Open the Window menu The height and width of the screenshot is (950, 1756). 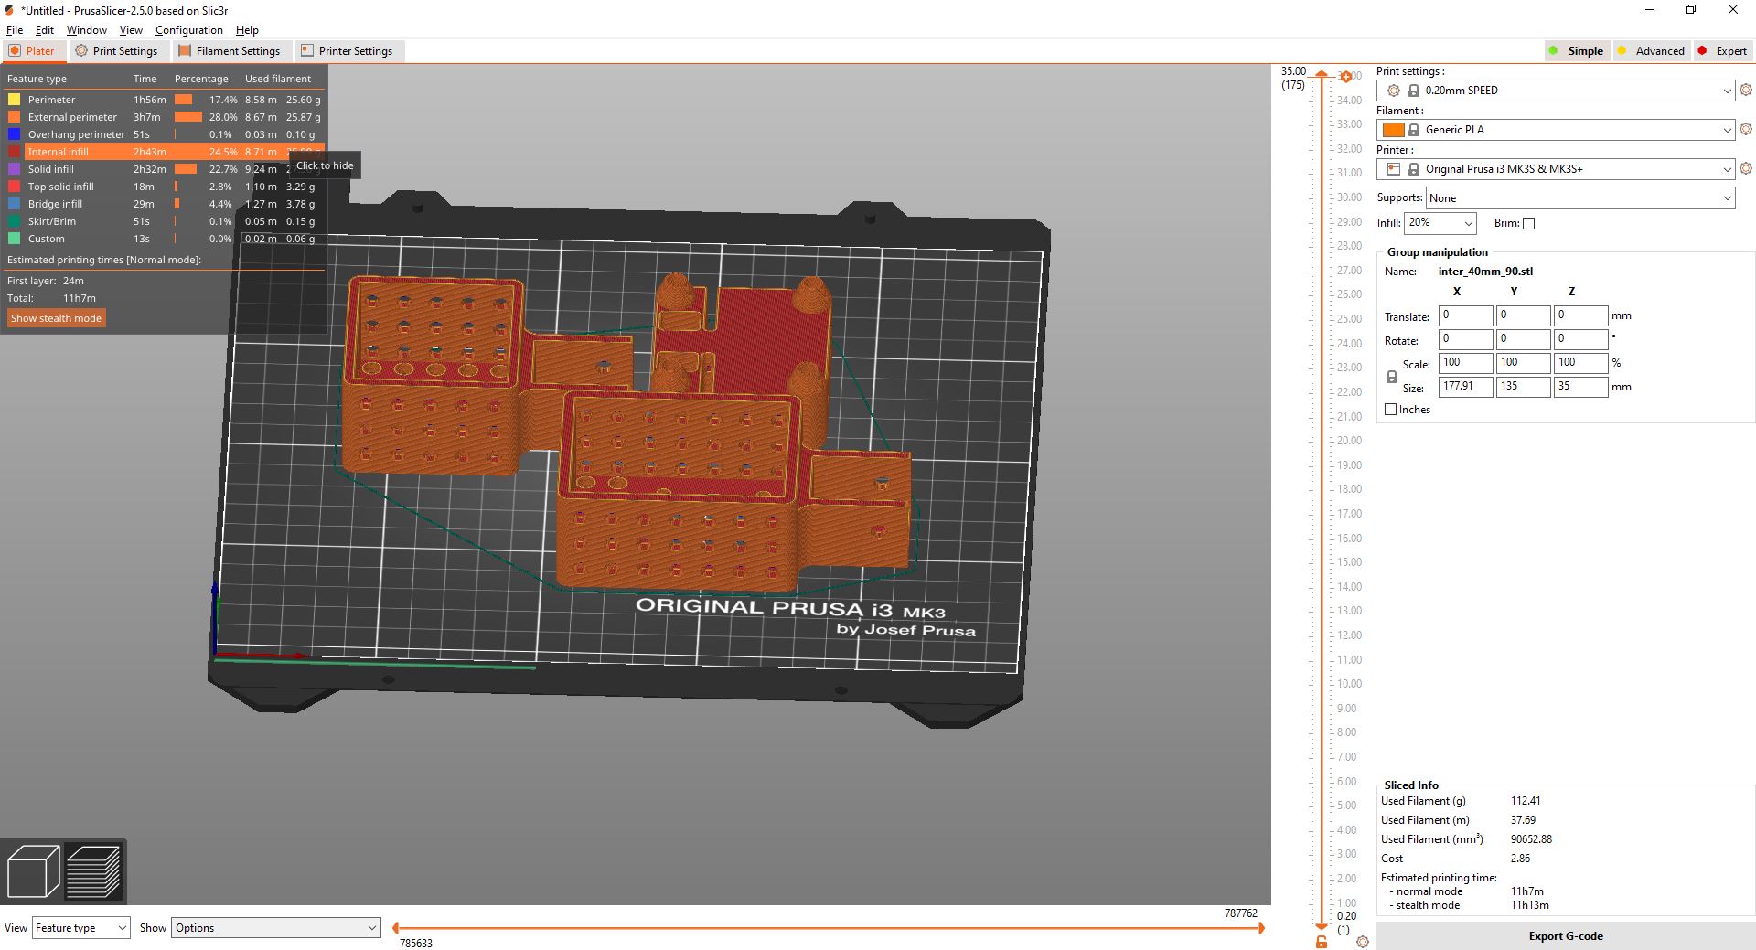(x=87, y=30)
